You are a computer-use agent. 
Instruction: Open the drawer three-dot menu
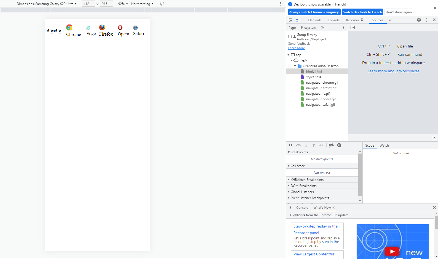[290, 207]
